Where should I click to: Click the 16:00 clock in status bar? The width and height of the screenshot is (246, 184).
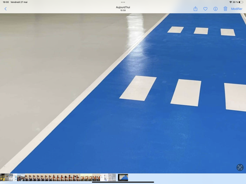[x=6, y=2]
